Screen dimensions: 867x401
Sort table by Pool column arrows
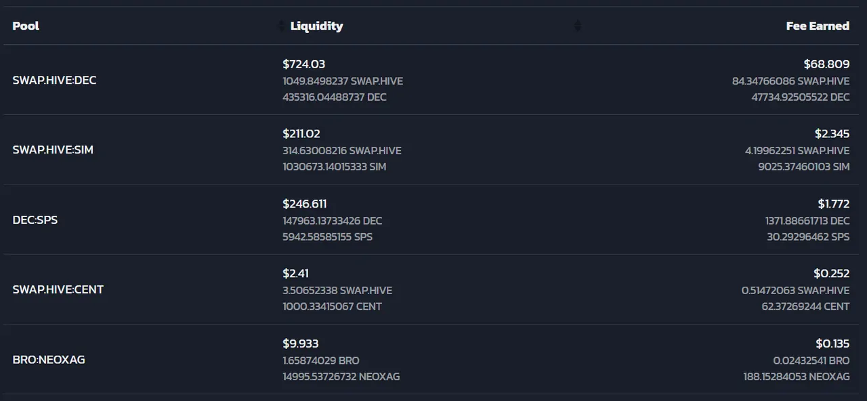(x=282, y=26)
